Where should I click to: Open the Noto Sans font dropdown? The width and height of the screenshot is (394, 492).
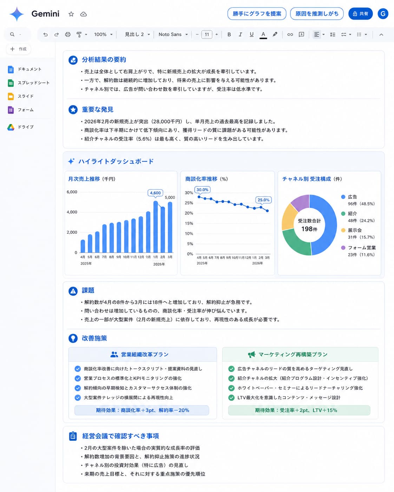tap(173, 34)
